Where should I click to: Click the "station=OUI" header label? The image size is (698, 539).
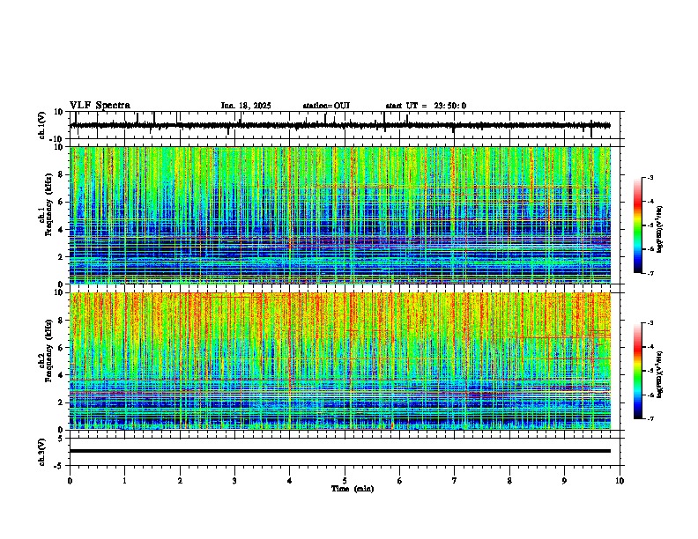click(x=326, y=106)
